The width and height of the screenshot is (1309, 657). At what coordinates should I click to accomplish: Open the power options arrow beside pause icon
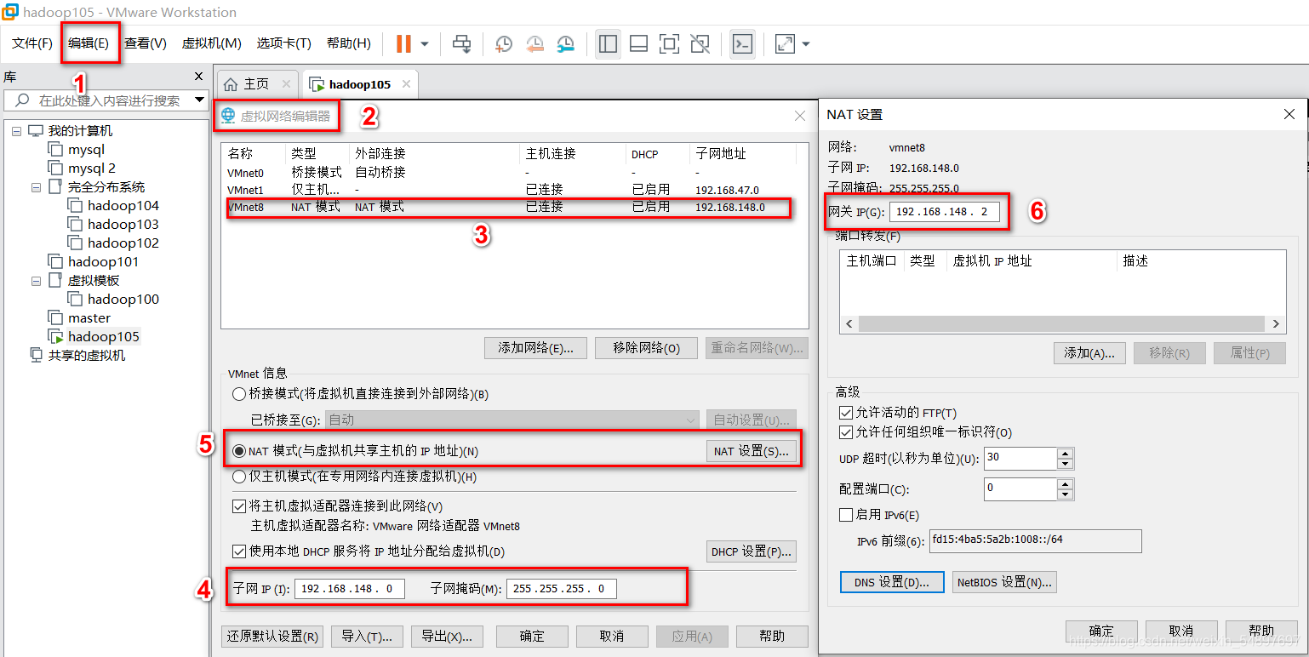[425, 43]
